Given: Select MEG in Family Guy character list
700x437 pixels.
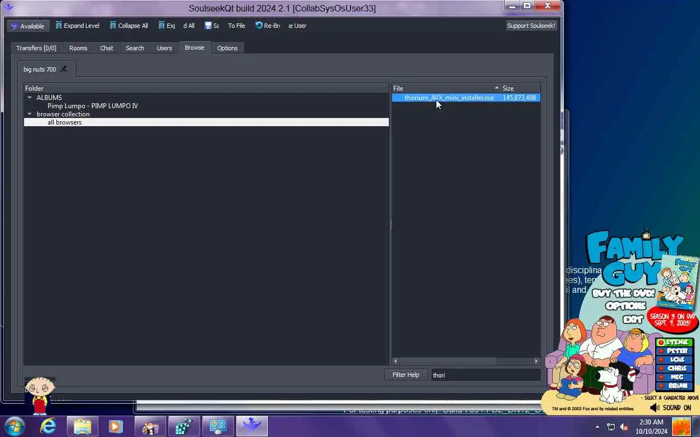Looking at the screenshot, I should (674, 377).
